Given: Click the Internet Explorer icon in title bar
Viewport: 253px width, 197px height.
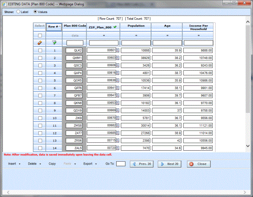Looking at the screenshot, I should [x=4, y=4].
